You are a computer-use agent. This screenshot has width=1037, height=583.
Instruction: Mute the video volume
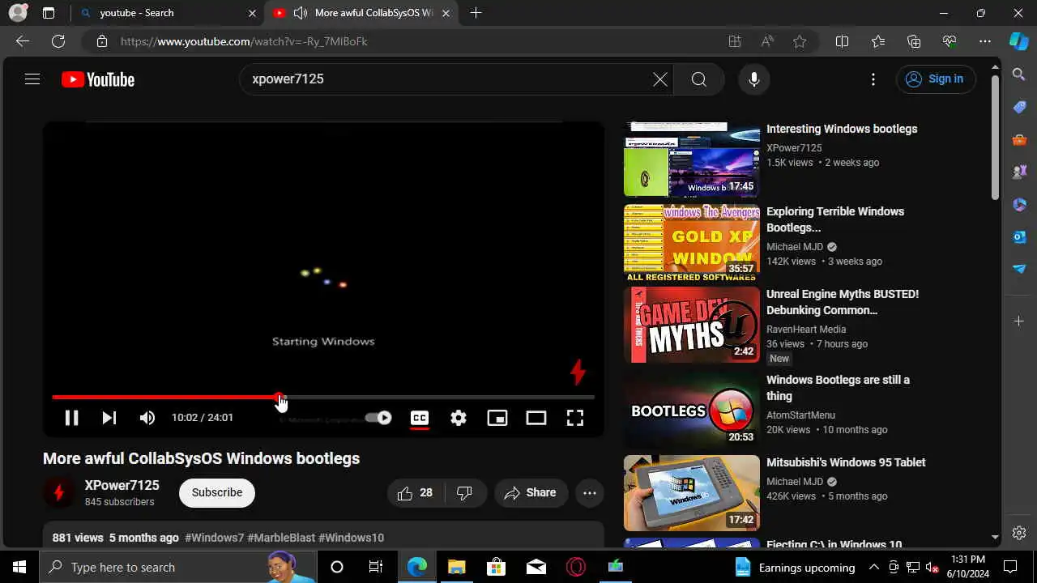tap(147, 418)
